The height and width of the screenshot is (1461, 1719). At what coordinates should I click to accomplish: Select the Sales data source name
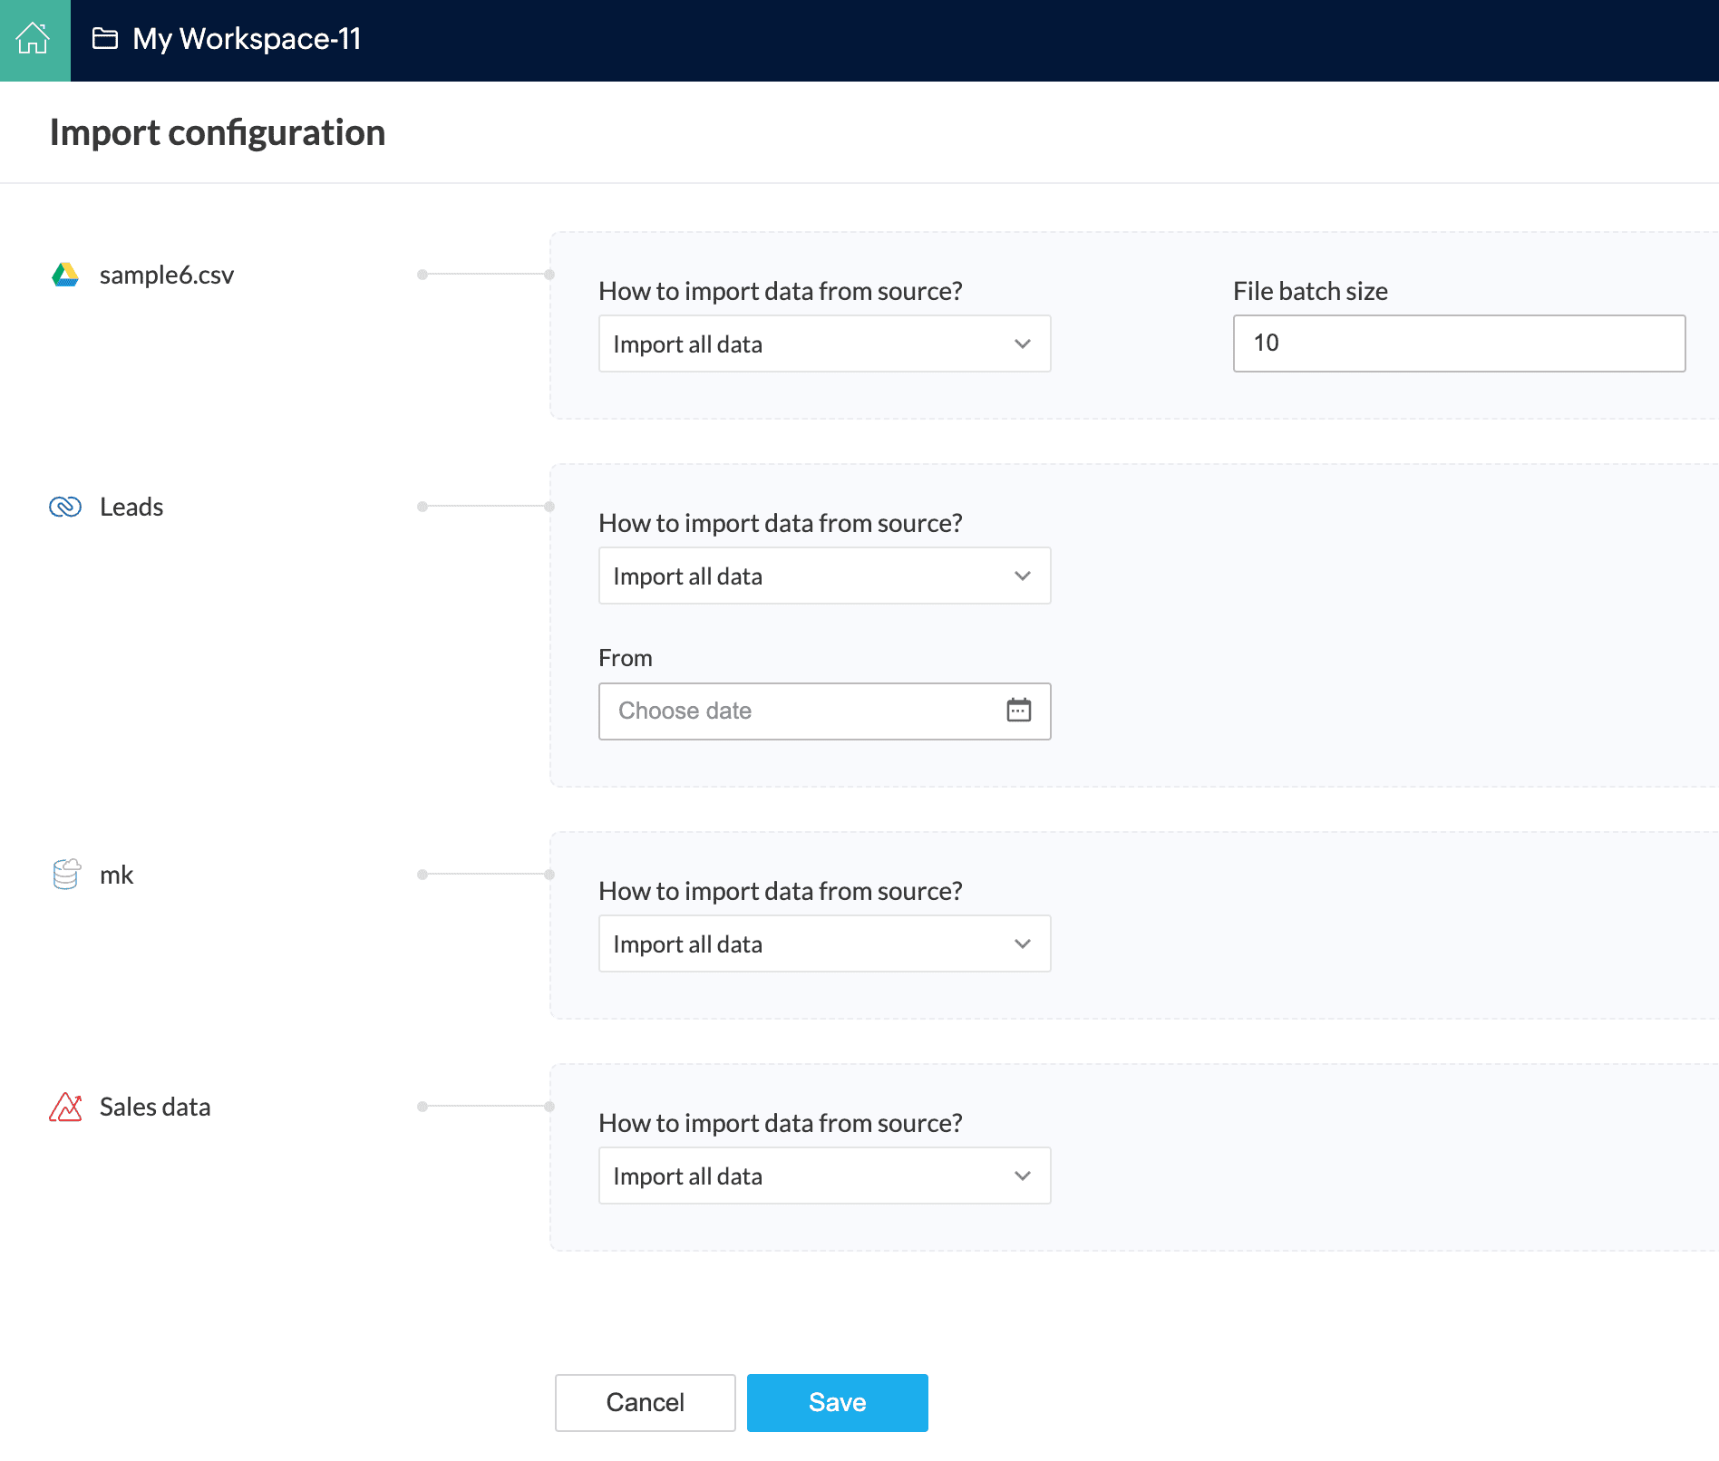(155, 1108)
